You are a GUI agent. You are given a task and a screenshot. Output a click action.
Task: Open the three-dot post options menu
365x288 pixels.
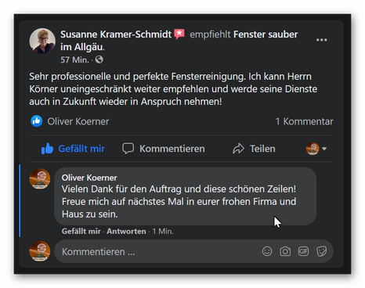pos(321,40)
